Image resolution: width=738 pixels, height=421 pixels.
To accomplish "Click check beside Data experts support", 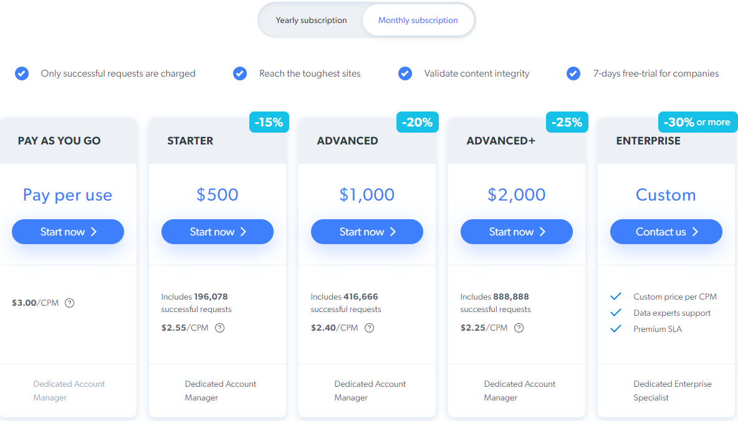I will coord(616,313).
